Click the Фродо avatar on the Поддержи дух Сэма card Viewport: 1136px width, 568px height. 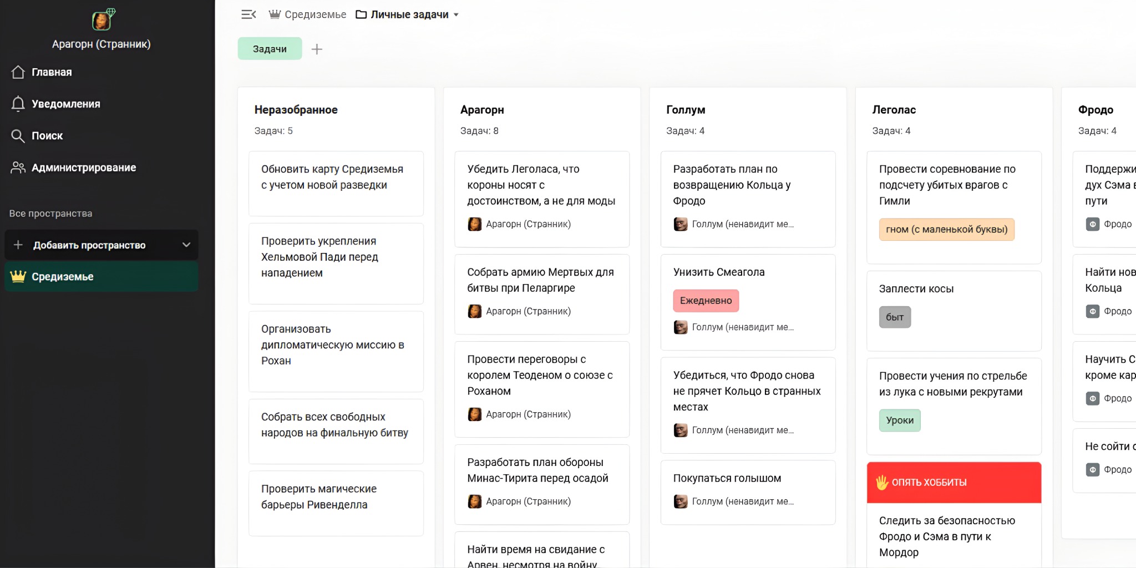[x=1093, y=224]
